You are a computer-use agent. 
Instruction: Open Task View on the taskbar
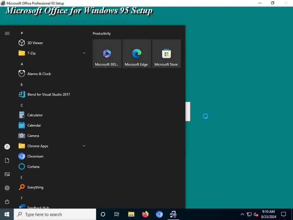pyautogui.click(x=117, y=214)
